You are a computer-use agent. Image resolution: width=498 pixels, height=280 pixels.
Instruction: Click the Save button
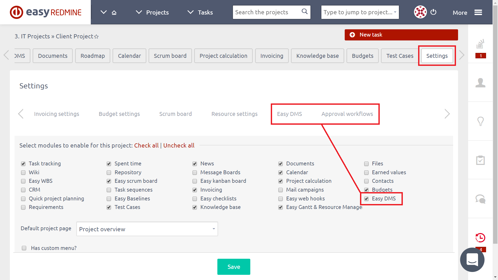point(234,267)
